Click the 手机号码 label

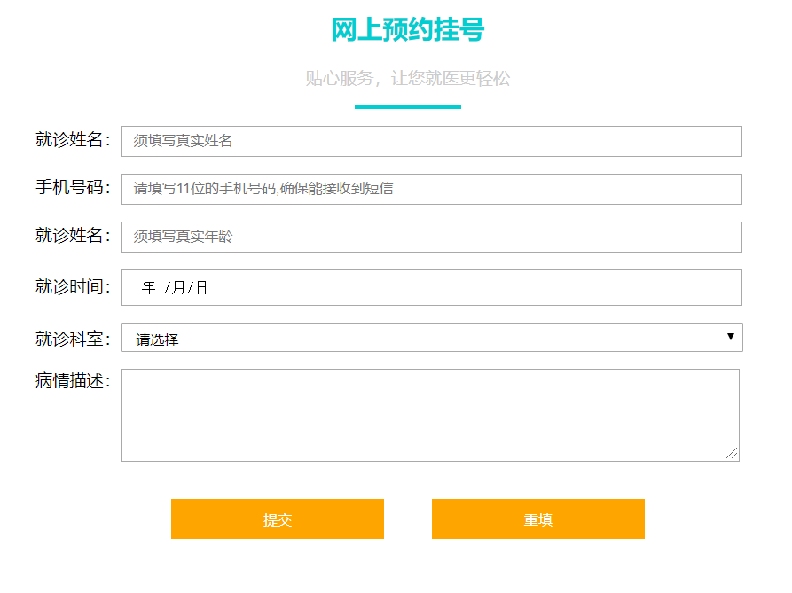[72, 188]
